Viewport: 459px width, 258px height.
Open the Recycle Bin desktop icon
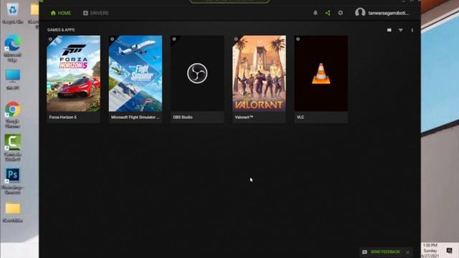(x=13, y=13)
